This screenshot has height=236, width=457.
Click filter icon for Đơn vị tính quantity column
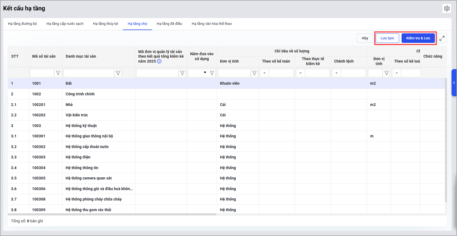[x=254, y=73]
